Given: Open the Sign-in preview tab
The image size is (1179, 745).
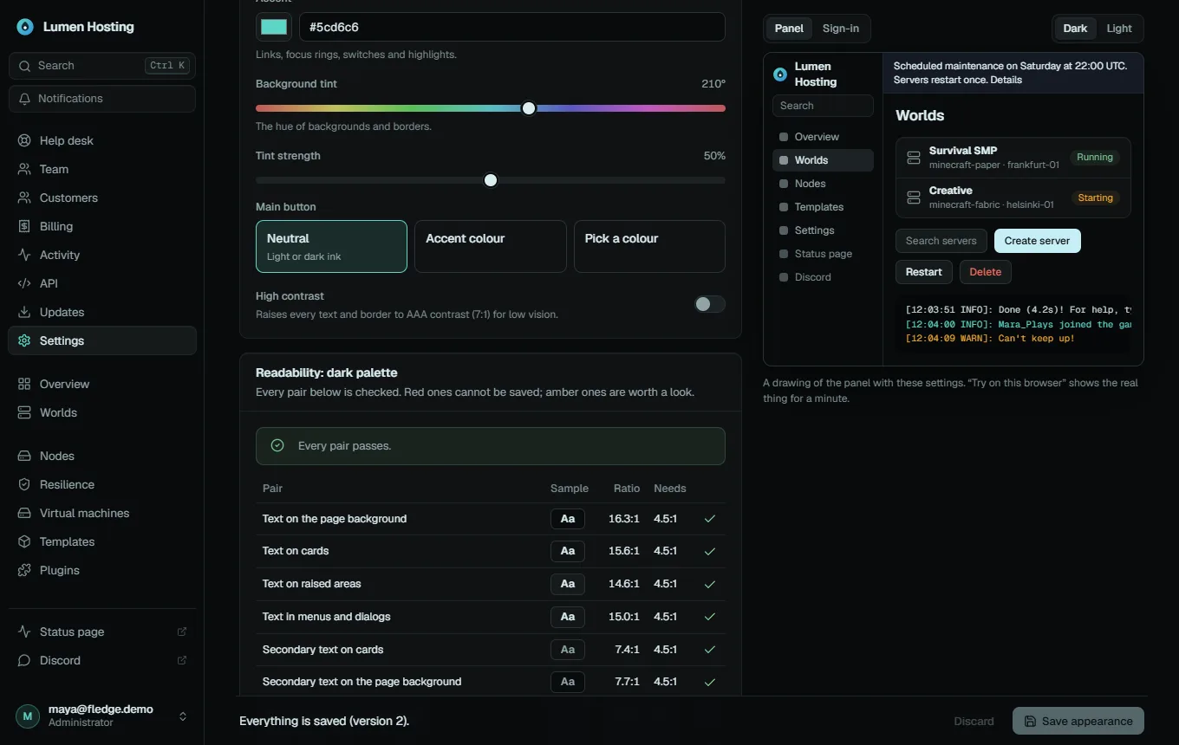Looking at the screenshot, I should [x=841, y=29].
